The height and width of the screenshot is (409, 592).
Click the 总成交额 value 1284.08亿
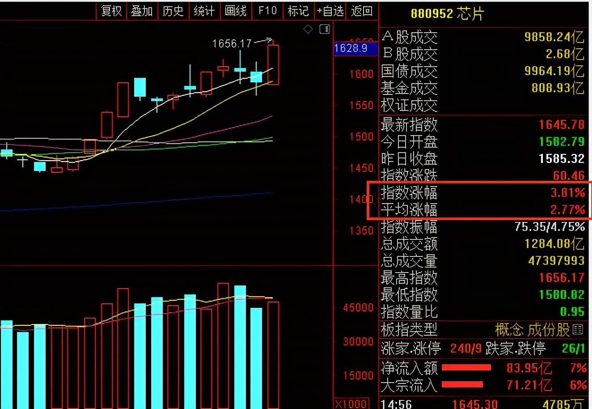click(554, 243)
